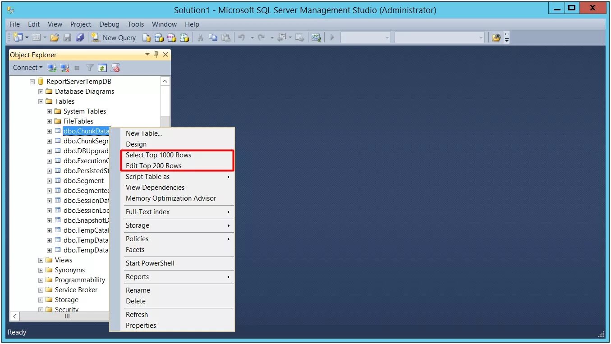This screenshot has width=611, height=344.
Task: Click the Save All icon
Action: (x=80, y=38)
